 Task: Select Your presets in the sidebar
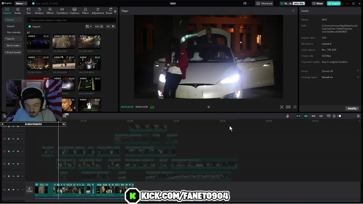[14, 32]
